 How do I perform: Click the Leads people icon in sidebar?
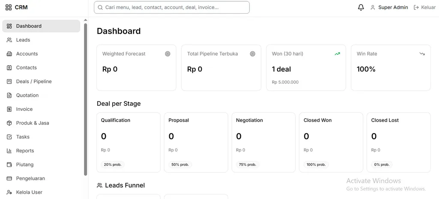(9, 40)
